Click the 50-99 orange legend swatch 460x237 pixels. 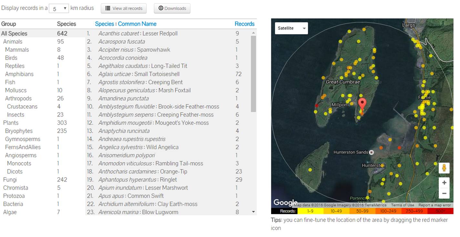point(362,211)
